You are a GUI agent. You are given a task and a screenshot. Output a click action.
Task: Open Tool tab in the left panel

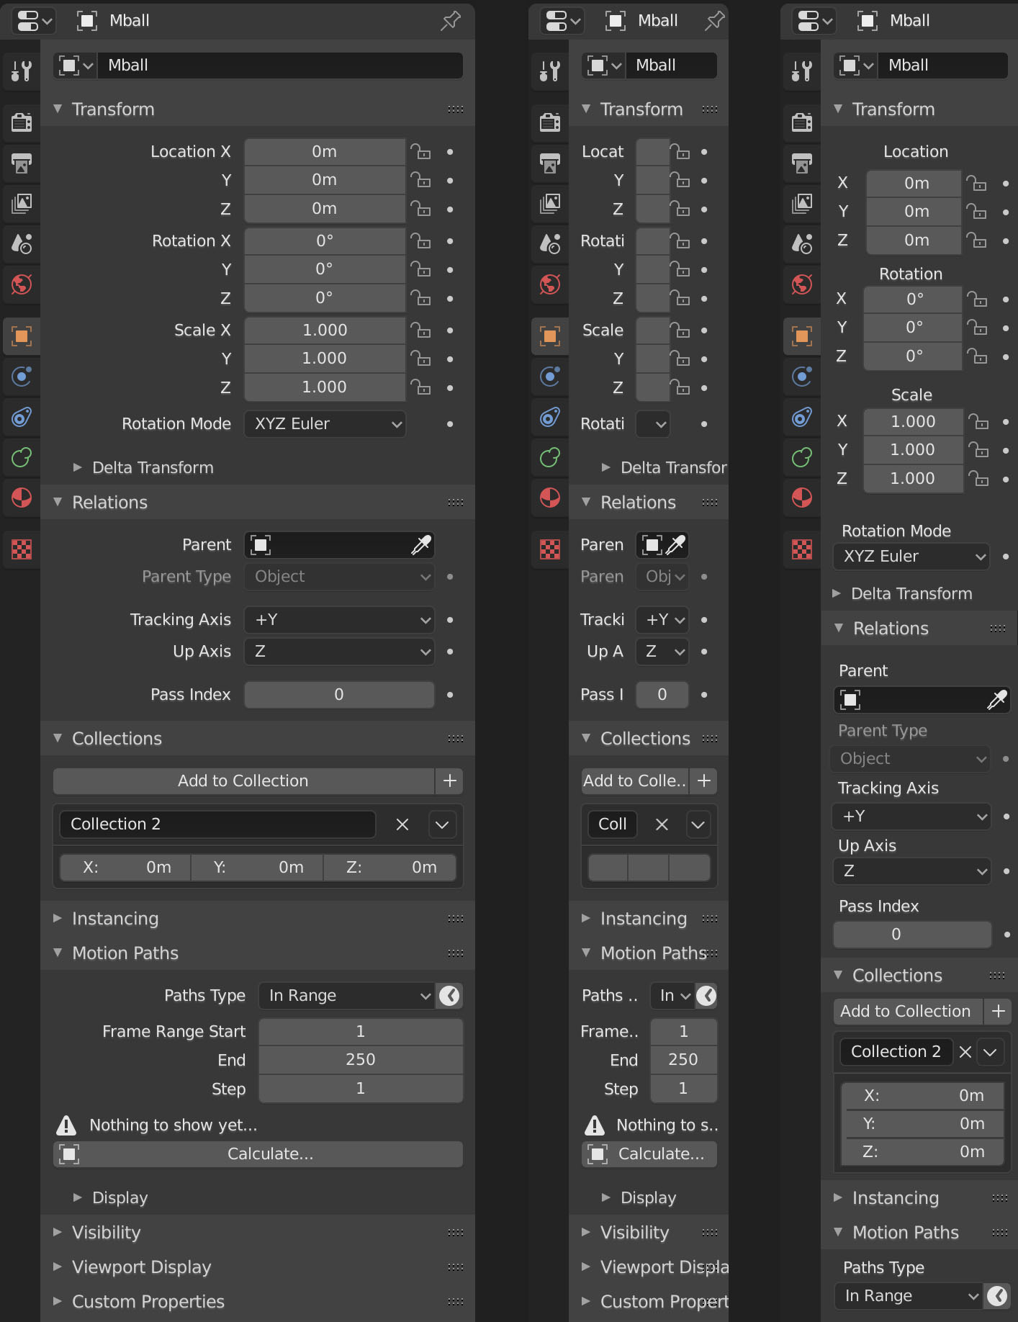tap(22, 71)
